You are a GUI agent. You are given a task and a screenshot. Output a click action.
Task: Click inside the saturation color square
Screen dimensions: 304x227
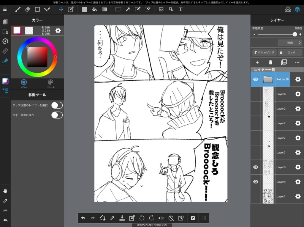[37, 57]
